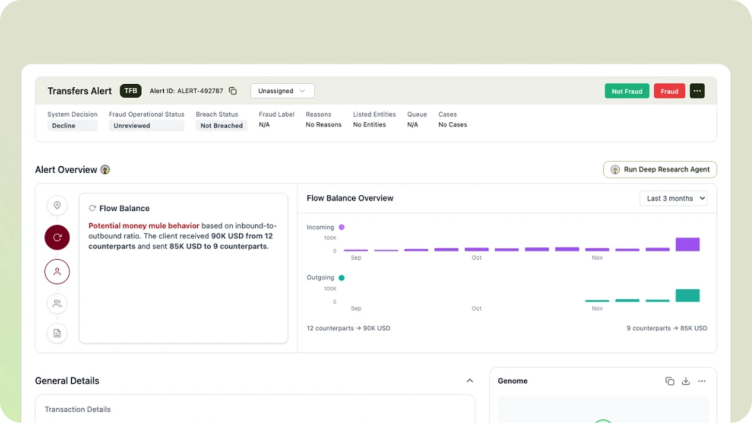Open the Unassigned assignee dropdown
752x423 pixels.
click(283, 91)
